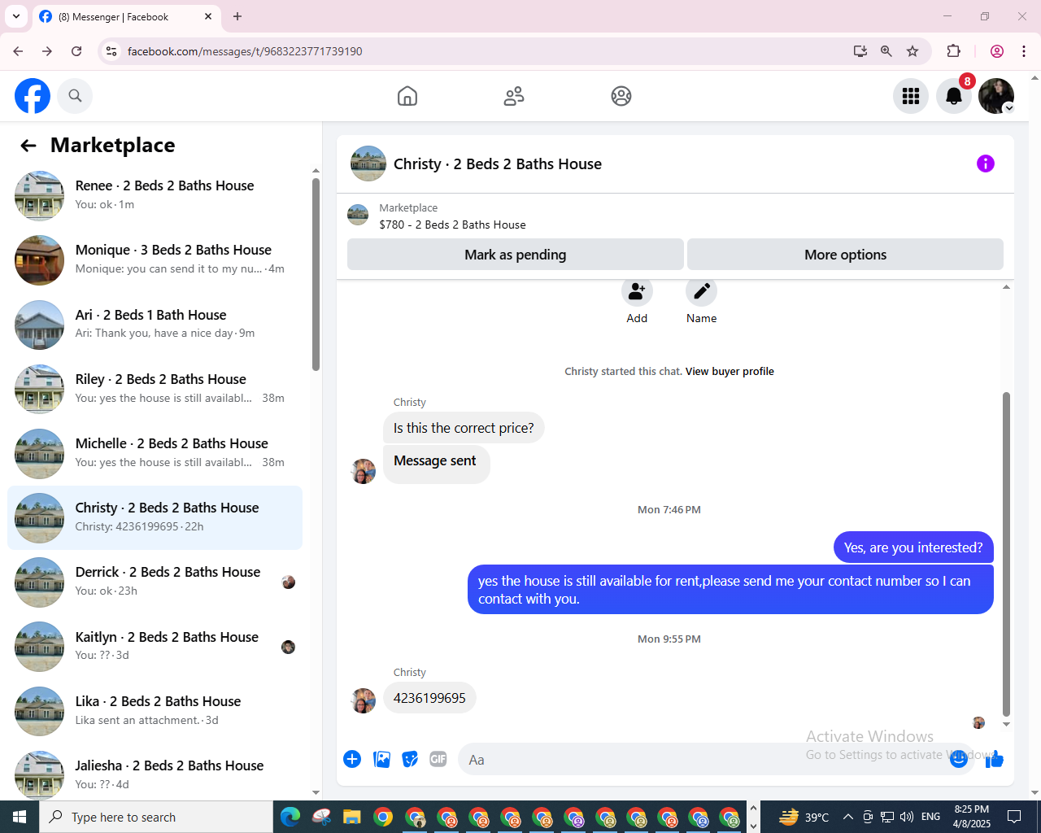Open File Explorer from taskbar

click(x=351, y=817)
